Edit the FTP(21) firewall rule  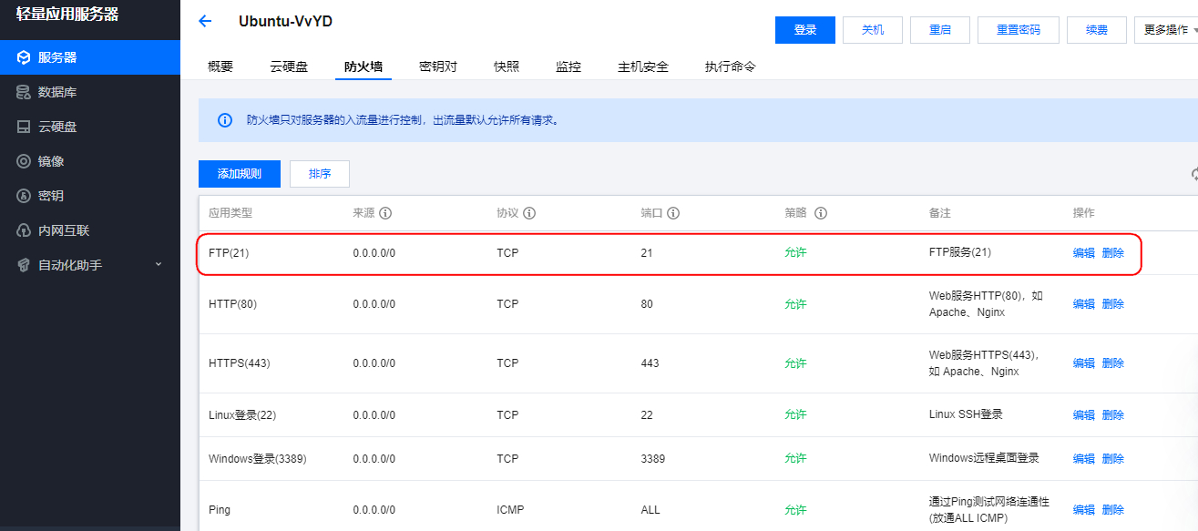[x=1083, y=253]
